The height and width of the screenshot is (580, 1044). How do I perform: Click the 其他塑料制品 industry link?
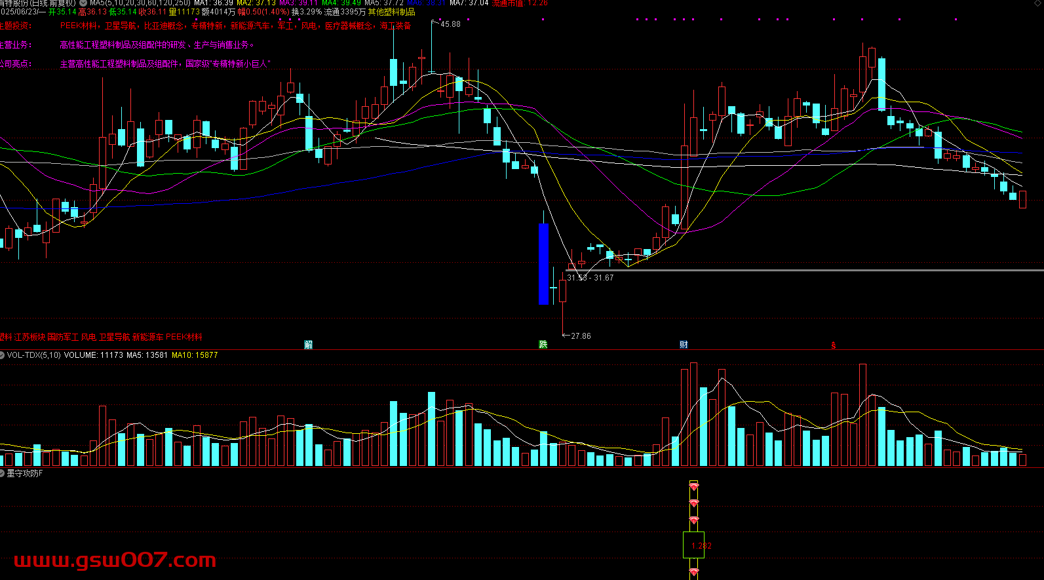click(x=391, y=12)
